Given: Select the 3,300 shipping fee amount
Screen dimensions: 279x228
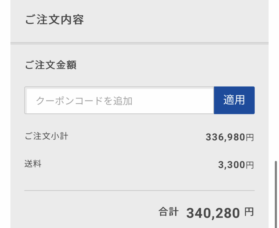Looking at the screenshot, I should point(232,165).
